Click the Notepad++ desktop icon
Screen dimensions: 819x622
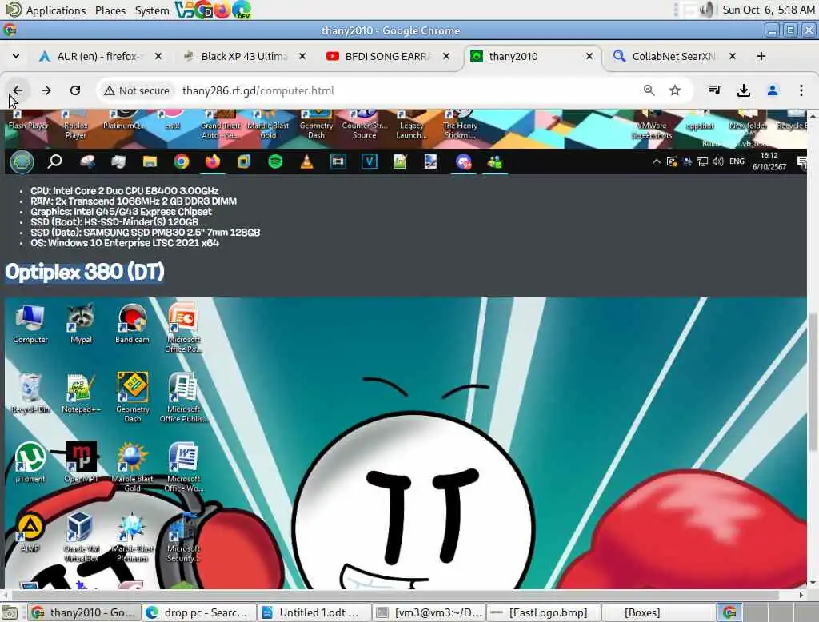coord(81,393)
